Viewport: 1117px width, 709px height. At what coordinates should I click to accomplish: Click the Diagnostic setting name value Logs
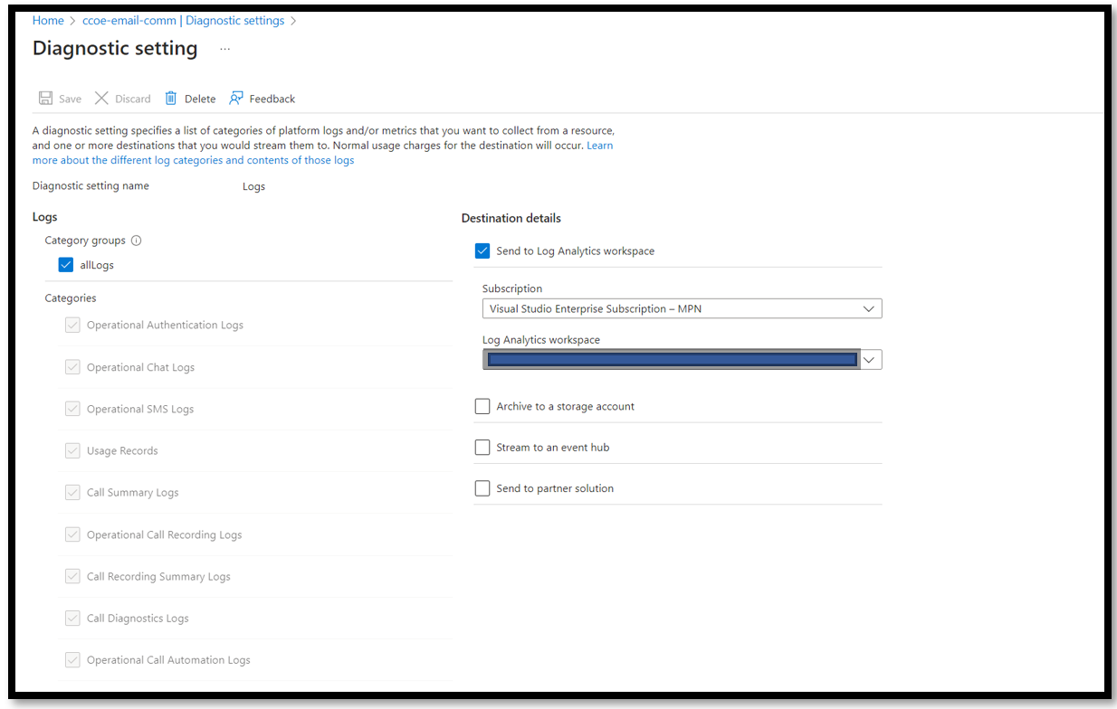point(253,186)
